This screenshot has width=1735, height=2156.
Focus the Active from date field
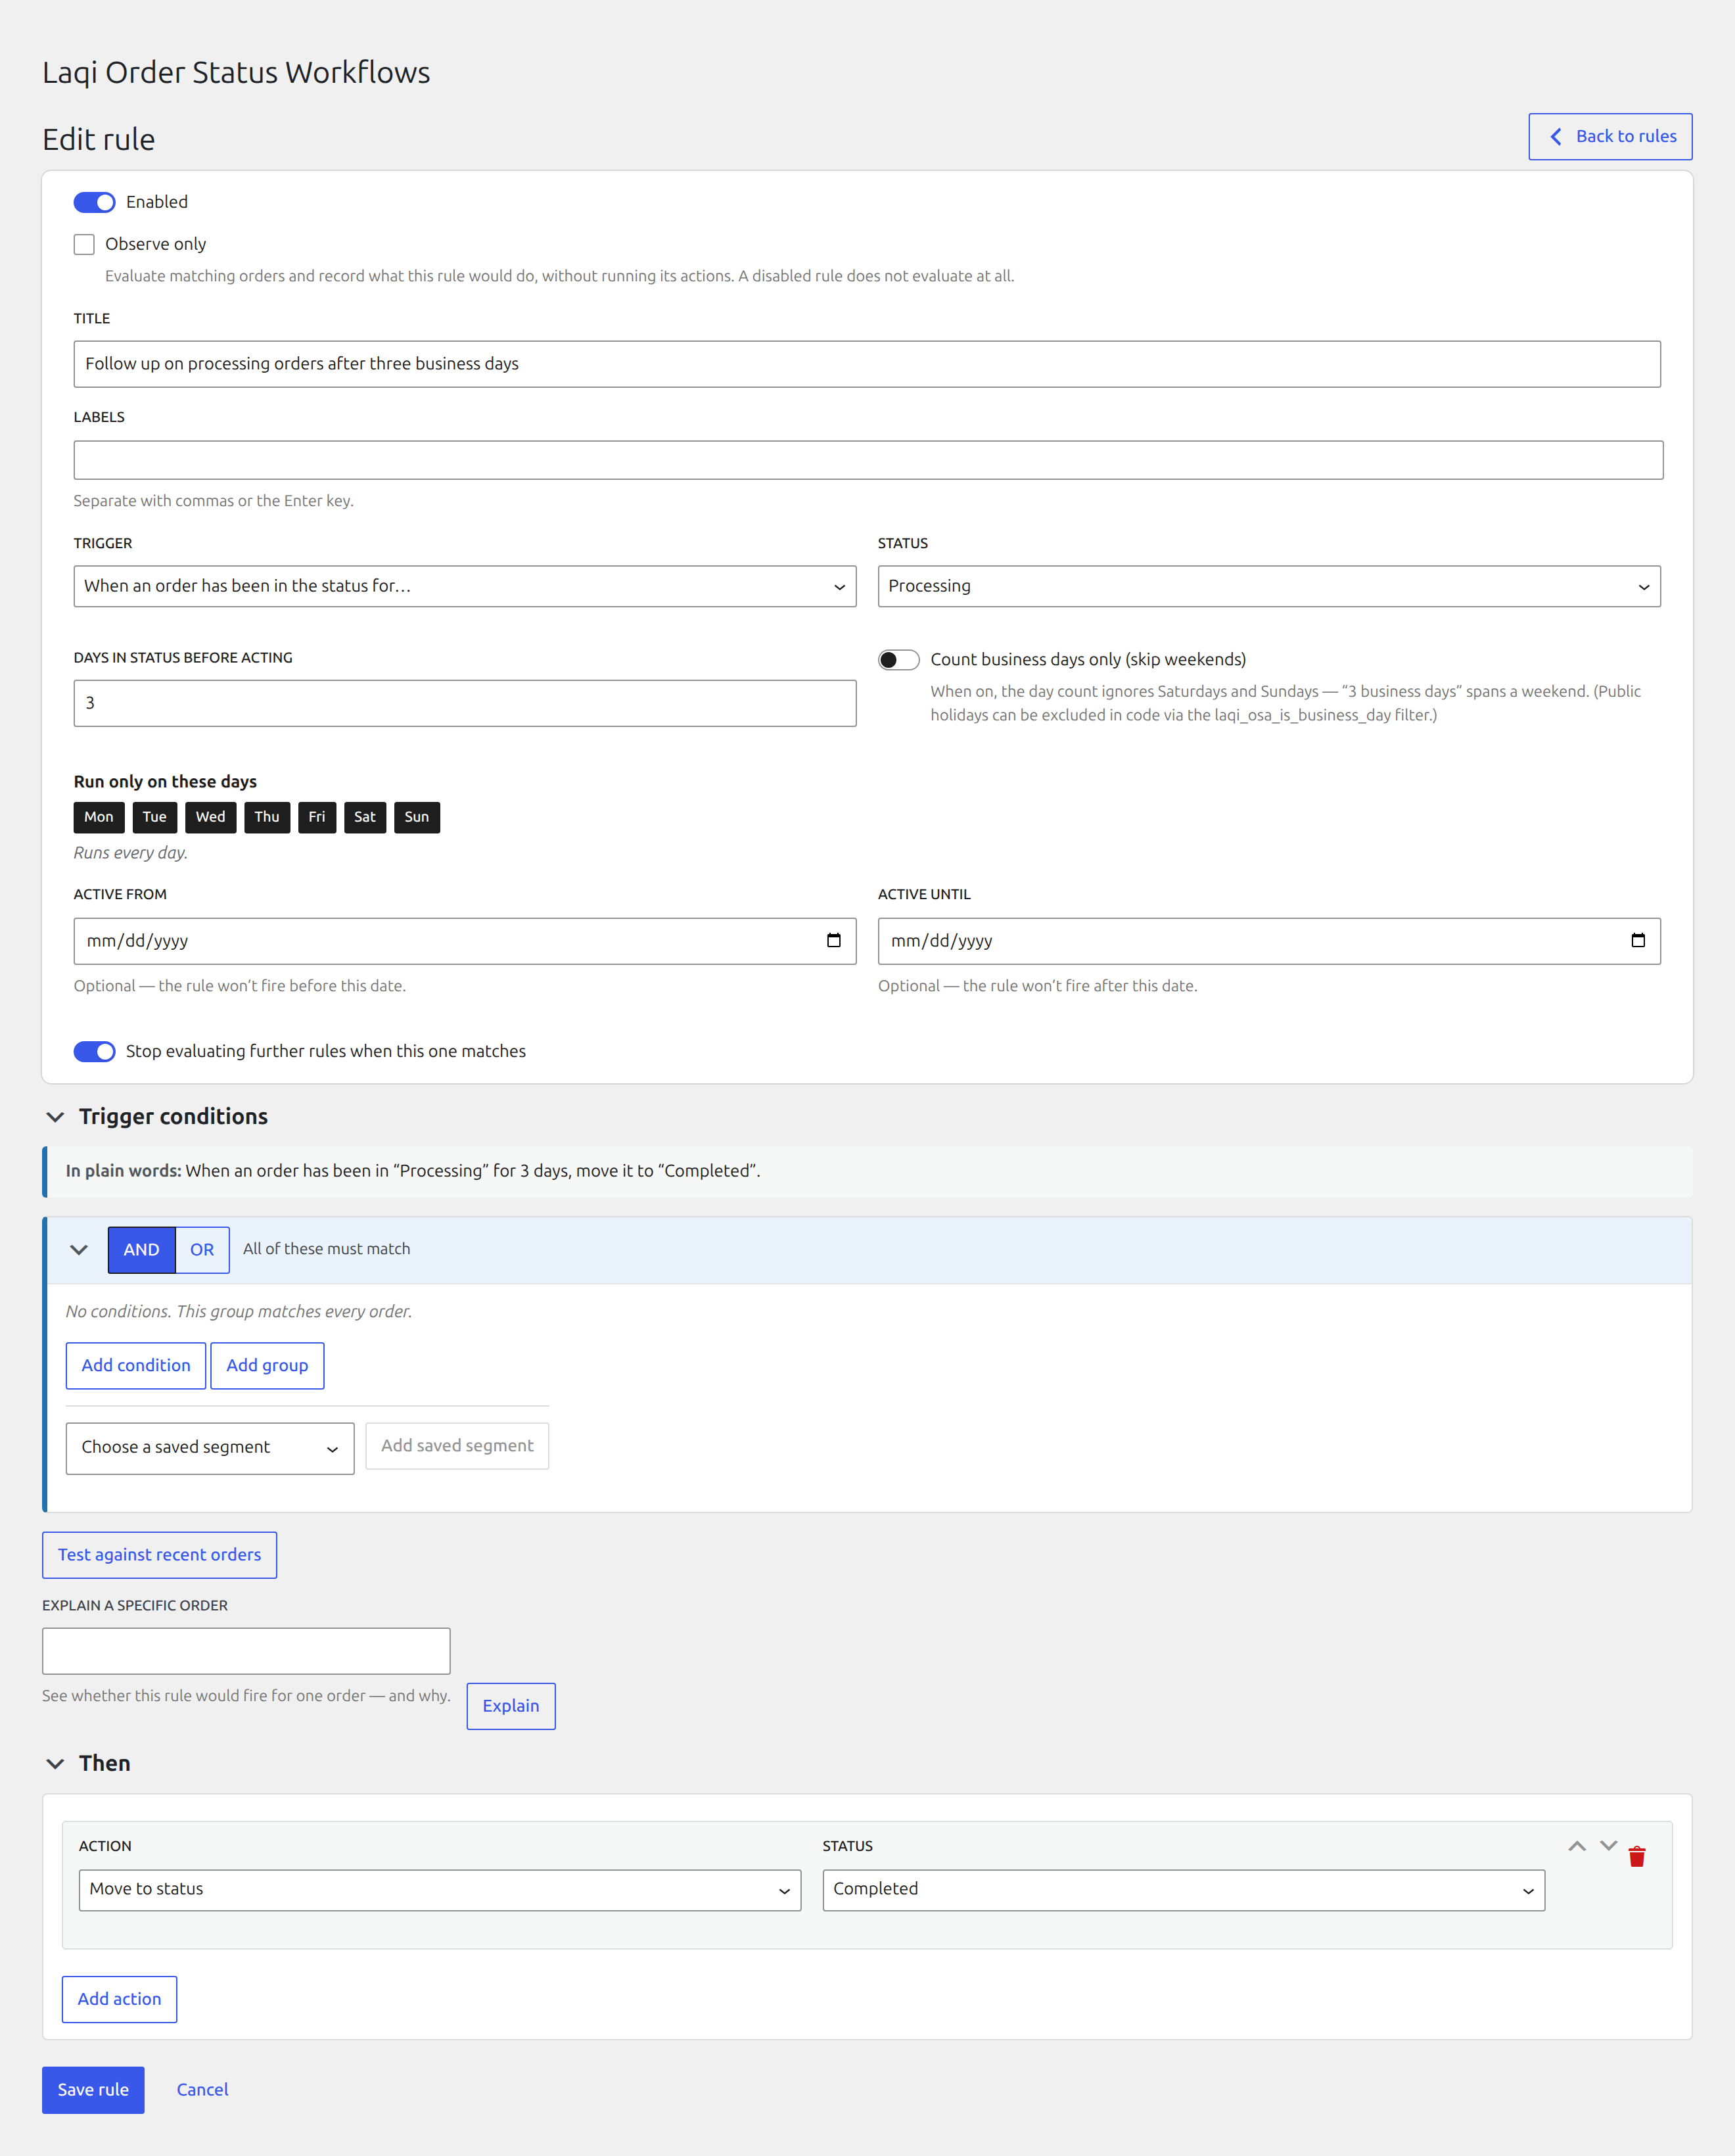465,942
